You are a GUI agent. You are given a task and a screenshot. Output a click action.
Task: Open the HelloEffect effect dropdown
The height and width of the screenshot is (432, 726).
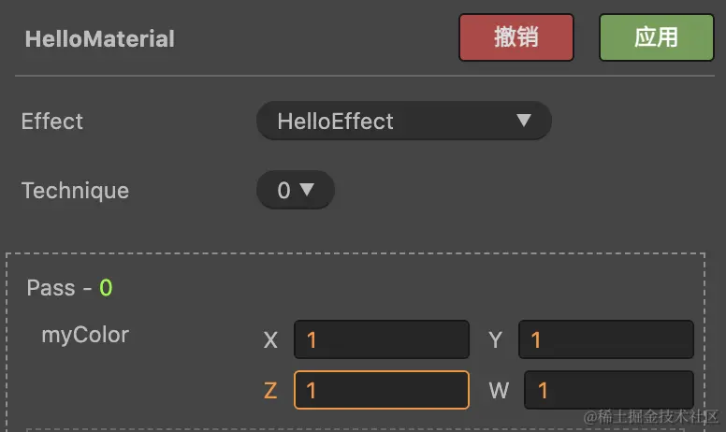(403, 121)
